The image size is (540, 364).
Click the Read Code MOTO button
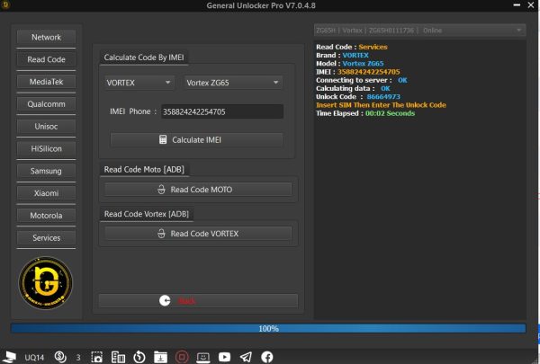198,190
